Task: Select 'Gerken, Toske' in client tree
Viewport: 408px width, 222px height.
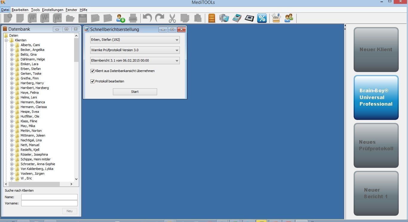Action: coord(31,74)
